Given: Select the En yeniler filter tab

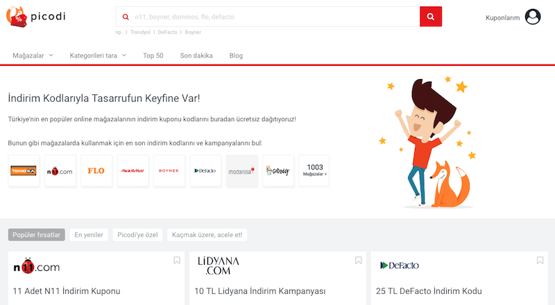Looking at the screenshot, I should 89,234.
